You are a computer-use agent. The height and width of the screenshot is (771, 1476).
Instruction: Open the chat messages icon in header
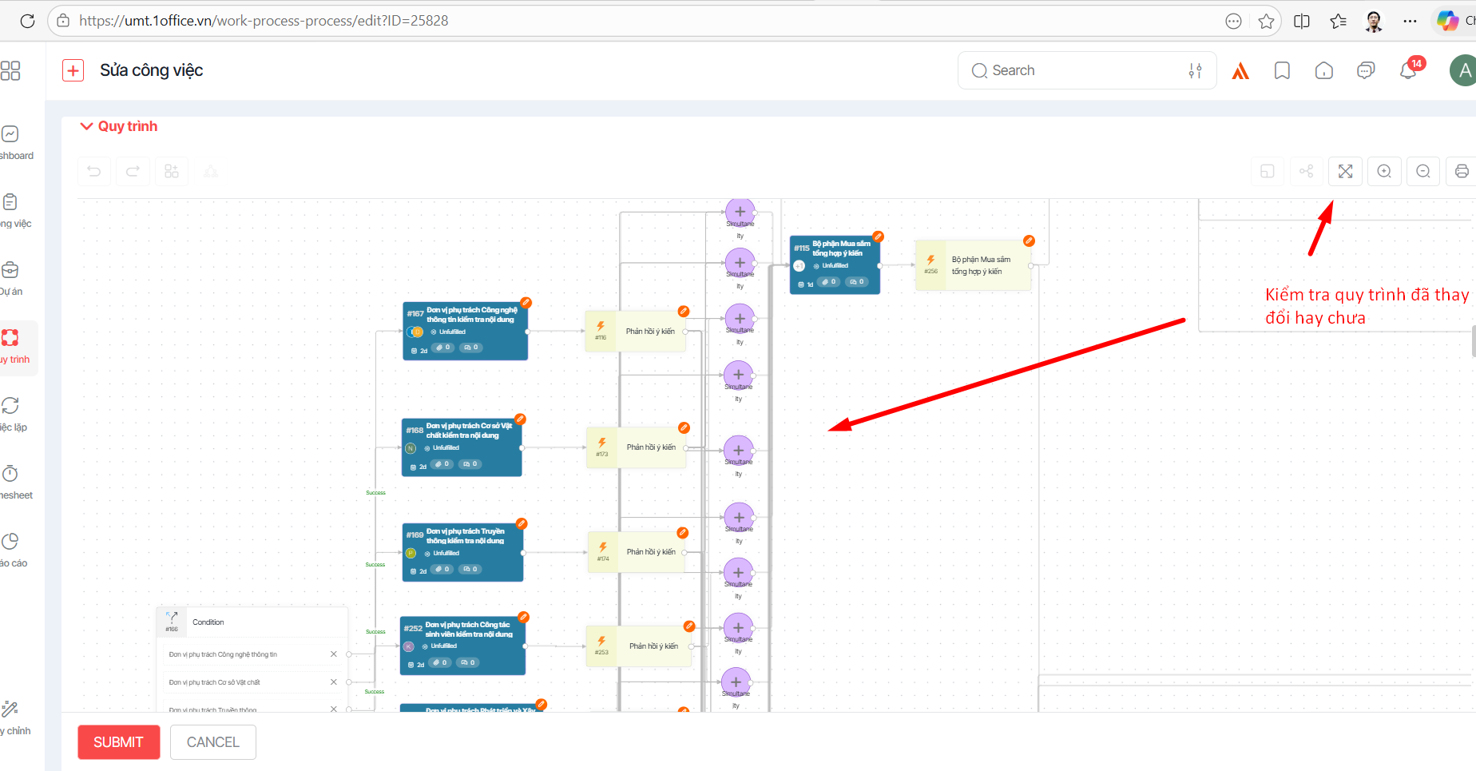click(1366, 70)
